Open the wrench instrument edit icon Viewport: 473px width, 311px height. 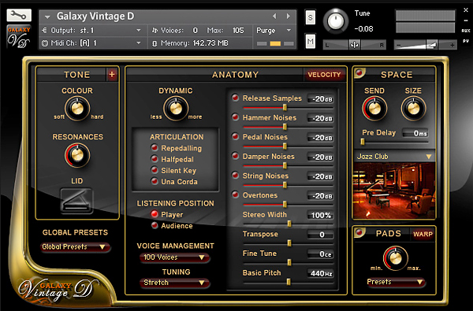pos(19,15)
